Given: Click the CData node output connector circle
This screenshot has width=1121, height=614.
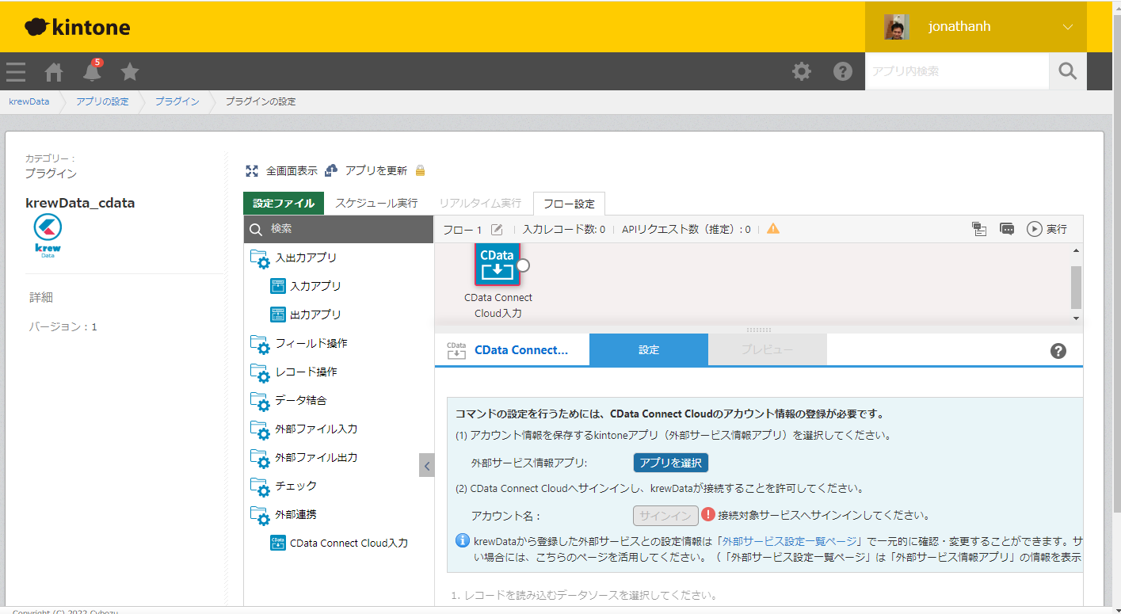Looking at the screenshot, I should (x=523, y=265).
